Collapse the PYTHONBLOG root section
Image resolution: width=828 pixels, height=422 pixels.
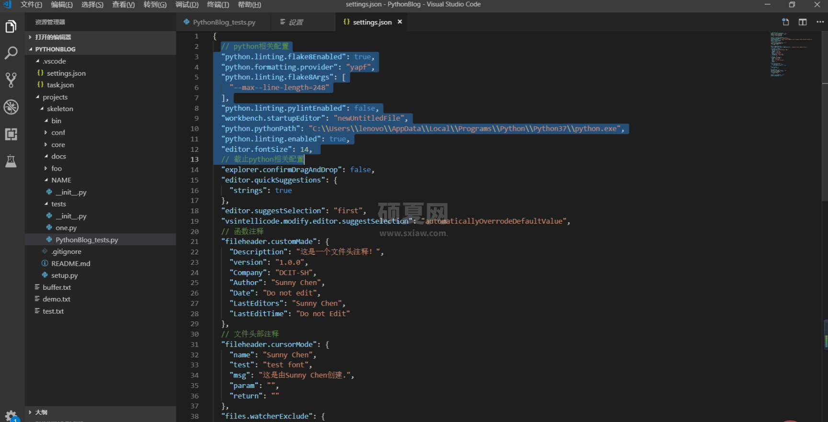coord(101,49)
